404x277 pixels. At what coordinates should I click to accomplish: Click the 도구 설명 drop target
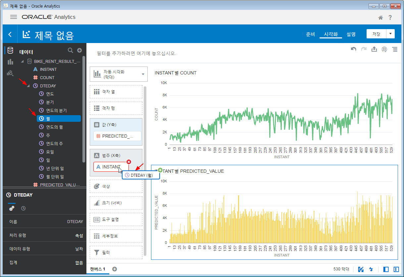(x=116, y=219)
